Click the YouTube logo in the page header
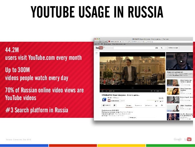 click(99, 48)
